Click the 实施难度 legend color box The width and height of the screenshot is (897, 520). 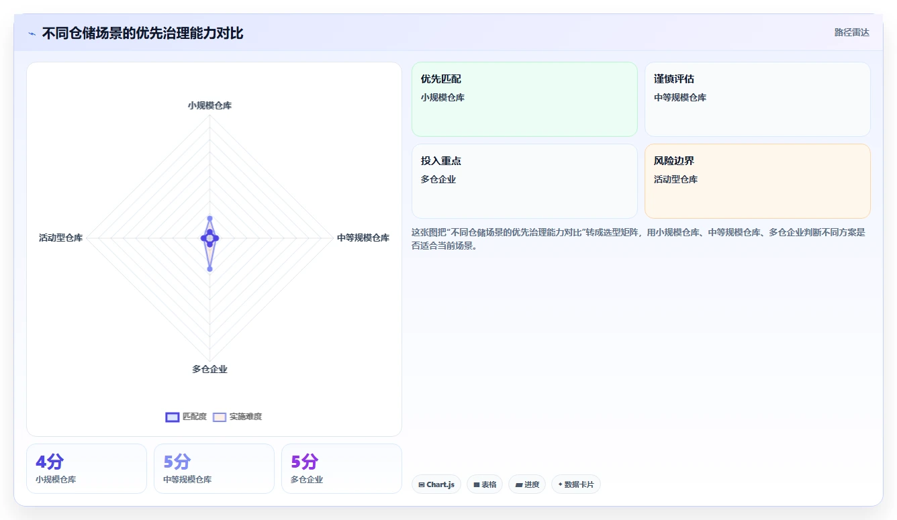coord(220,417)
